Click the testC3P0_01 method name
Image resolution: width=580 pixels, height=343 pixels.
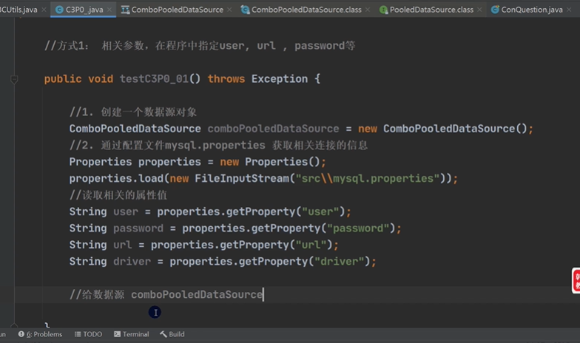click(x=154, y=78)
